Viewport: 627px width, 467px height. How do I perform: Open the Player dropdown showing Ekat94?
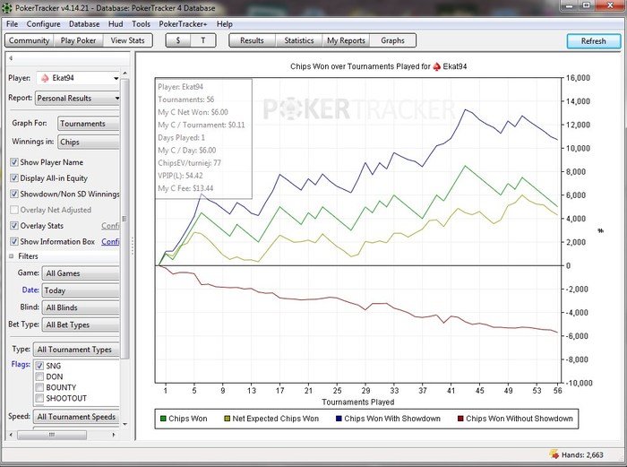click(78, 78)
